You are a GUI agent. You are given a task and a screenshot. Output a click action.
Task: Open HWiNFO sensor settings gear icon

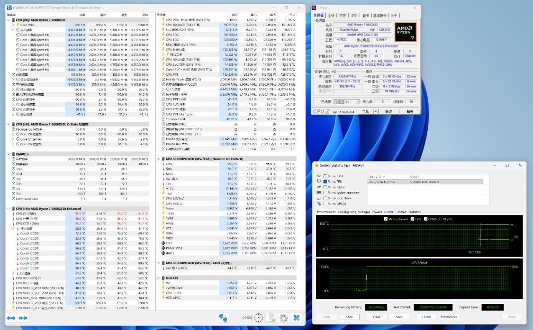(283, 318)
